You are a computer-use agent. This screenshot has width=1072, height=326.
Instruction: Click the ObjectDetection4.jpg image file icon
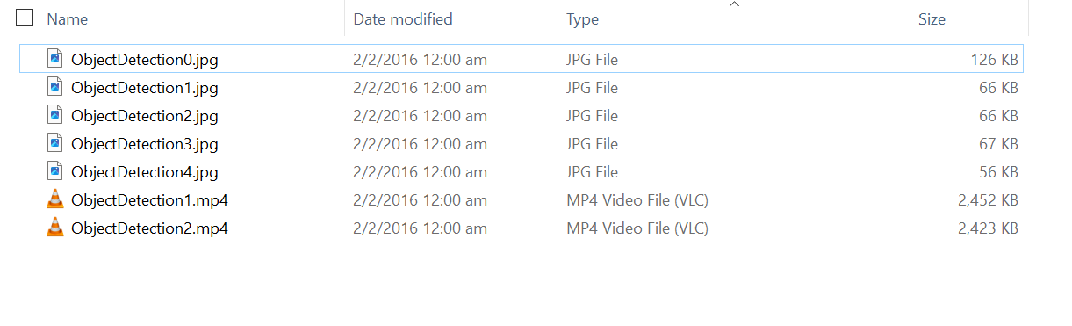click(x=55, y=171)
